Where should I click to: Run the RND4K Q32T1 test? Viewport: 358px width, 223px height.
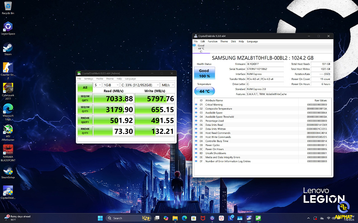[x=85, y=120]
